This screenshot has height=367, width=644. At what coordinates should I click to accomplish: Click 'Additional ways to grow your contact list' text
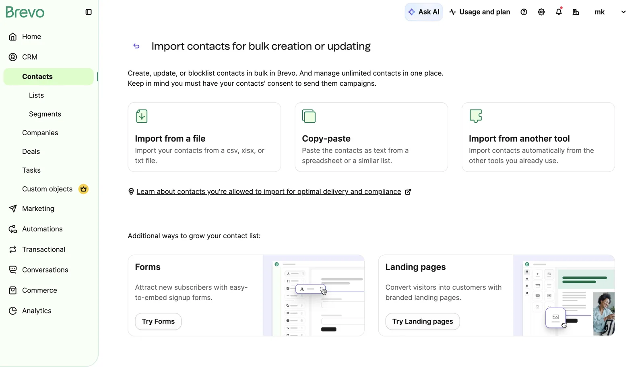tap(194, 236)
